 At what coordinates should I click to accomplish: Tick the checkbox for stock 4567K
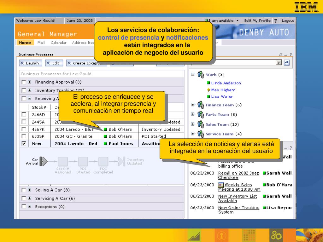point(24,129)
